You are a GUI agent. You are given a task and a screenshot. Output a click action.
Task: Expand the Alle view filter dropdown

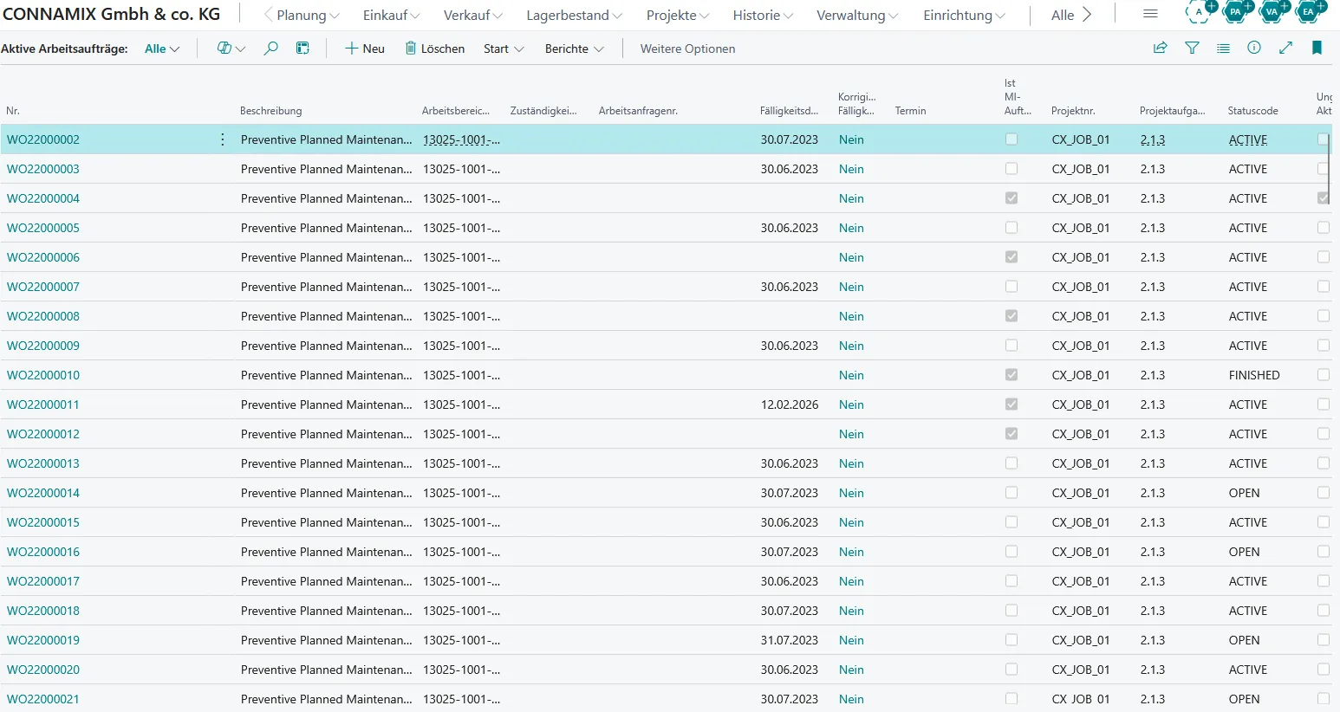[x=162, y=49]
